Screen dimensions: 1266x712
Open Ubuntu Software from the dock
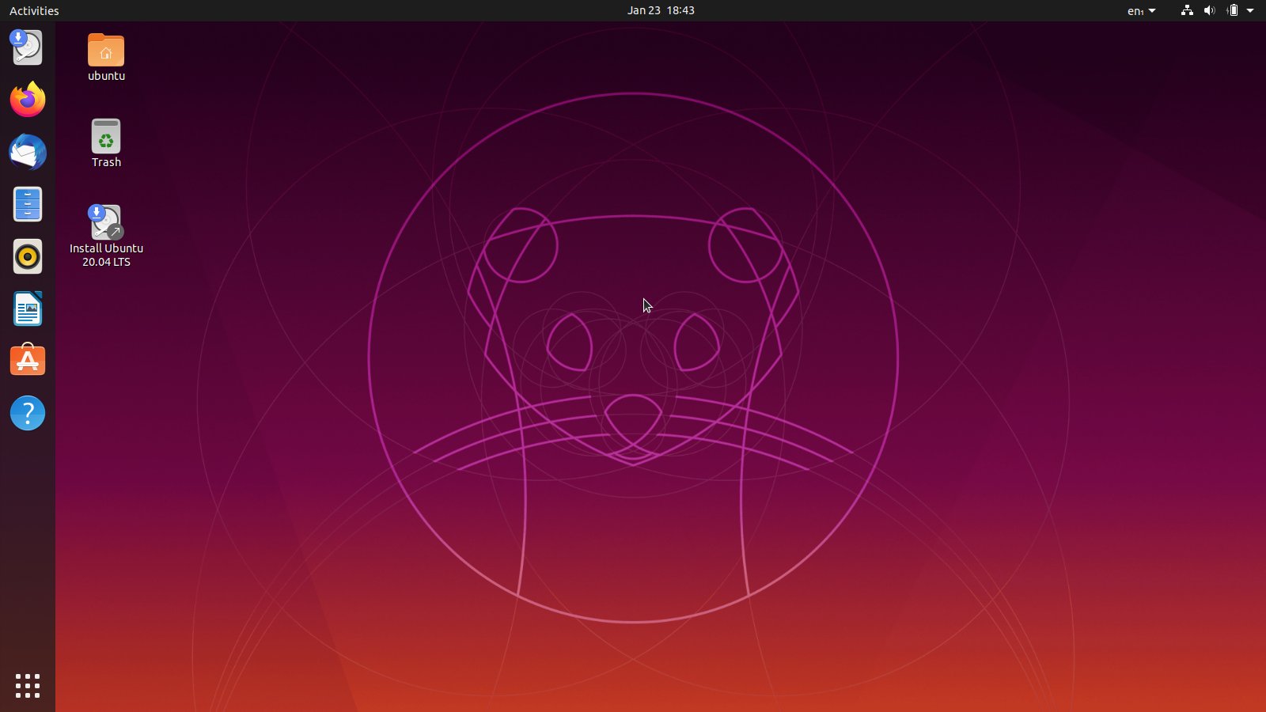coord(28,361)
